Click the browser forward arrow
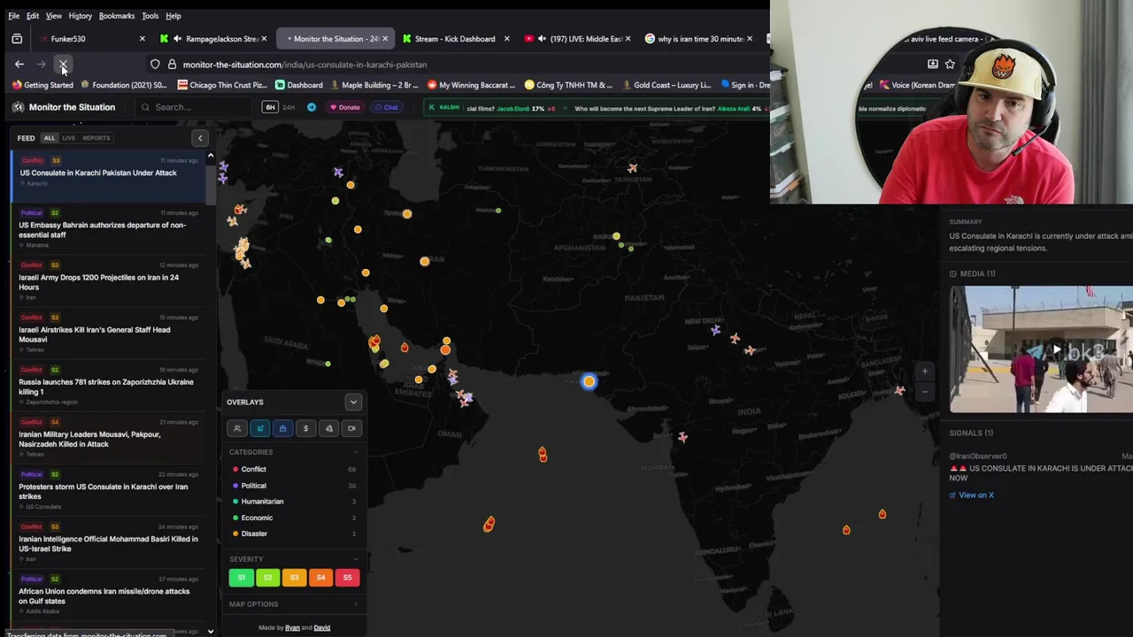1133x637 pixels. (41, 65)
